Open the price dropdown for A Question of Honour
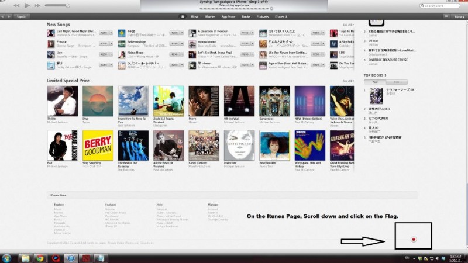 (x=253, y=33)
